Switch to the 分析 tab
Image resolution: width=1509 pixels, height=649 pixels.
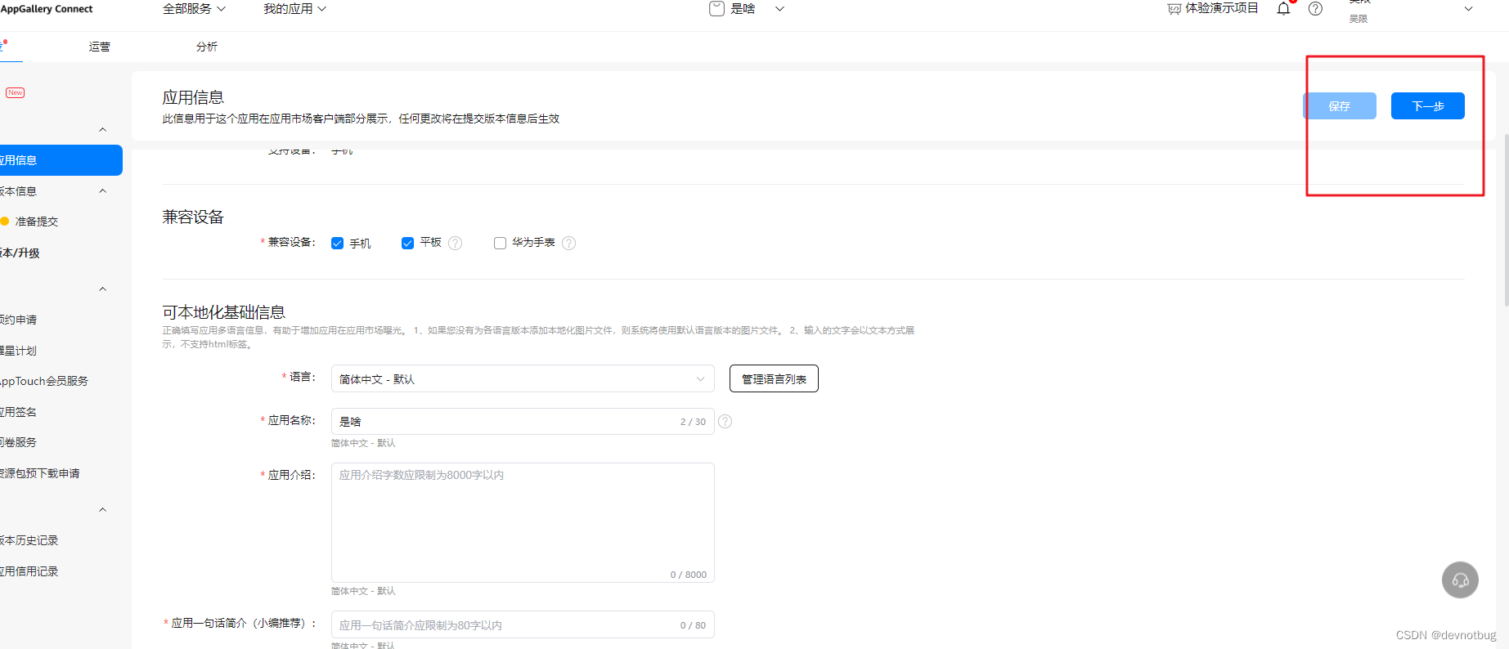[207, 47]
